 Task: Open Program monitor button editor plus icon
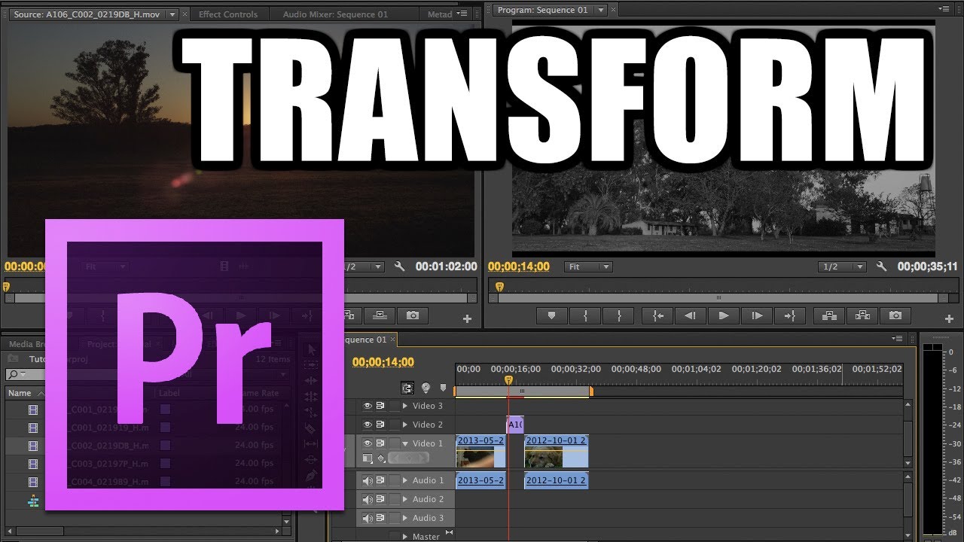tap(949, 319)
